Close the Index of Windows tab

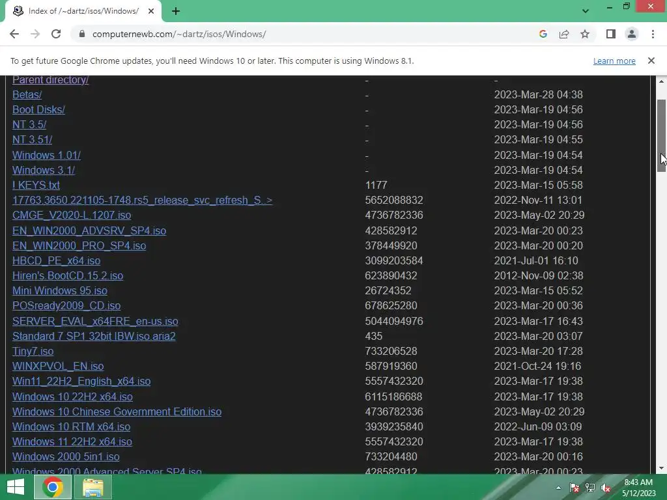click(151, 12)
